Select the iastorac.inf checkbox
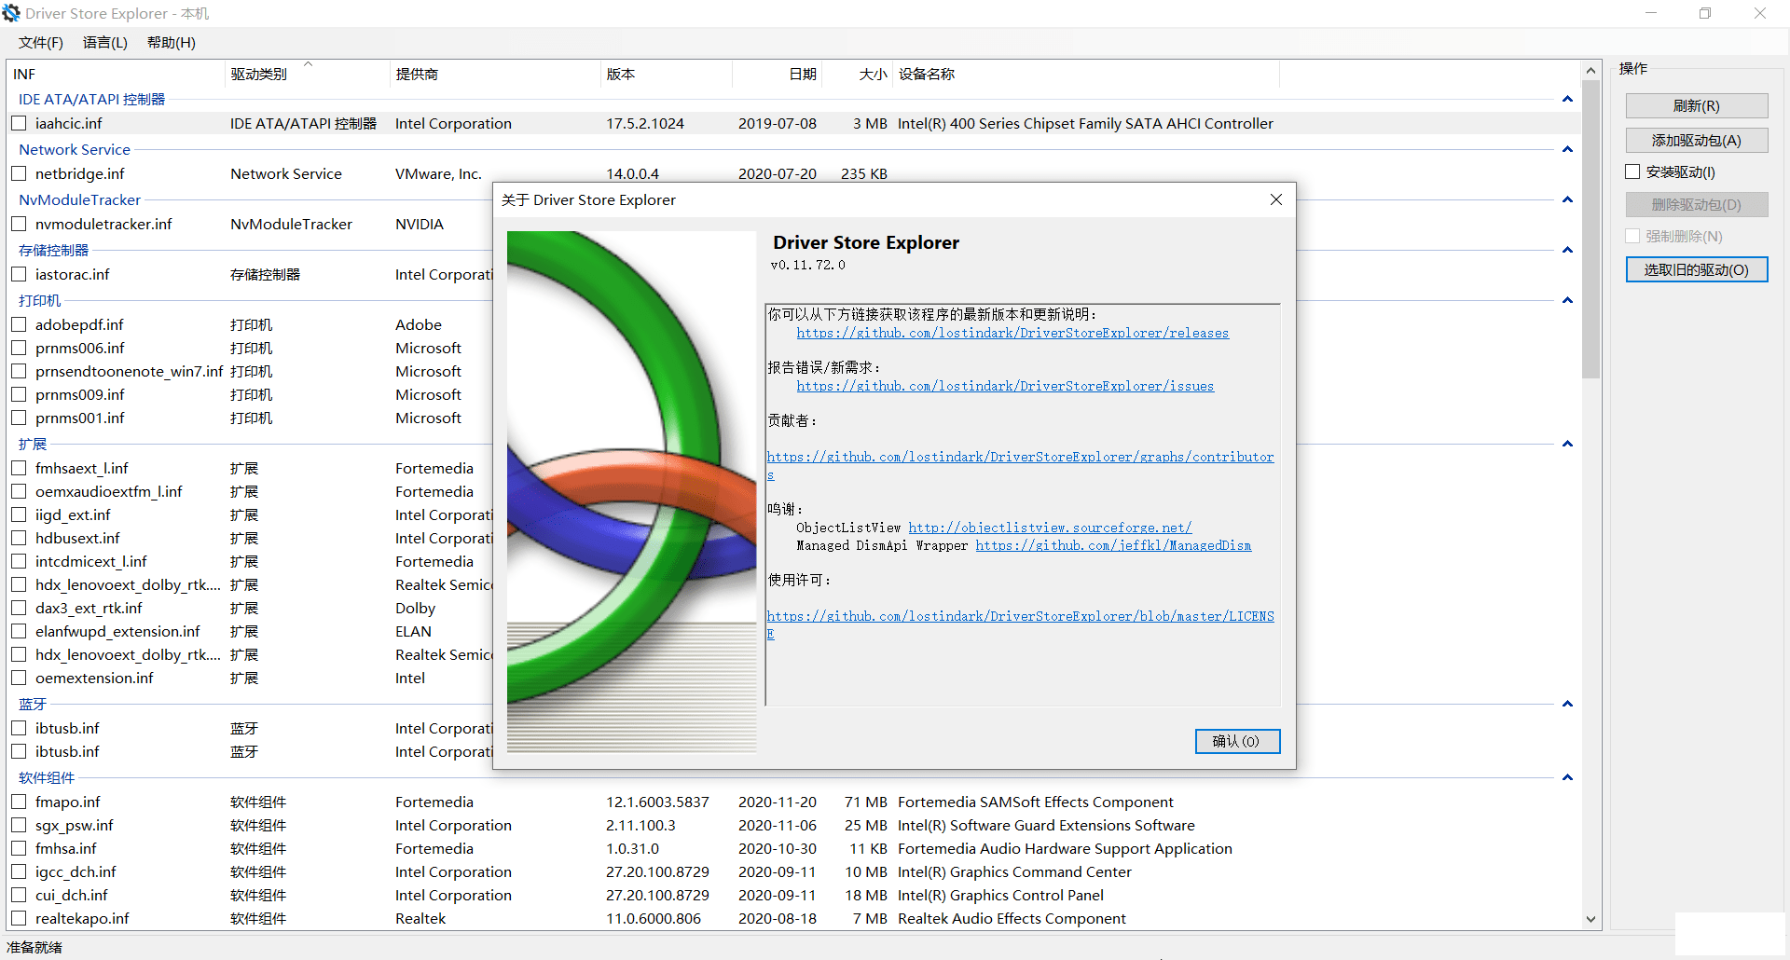 point(19,274)
